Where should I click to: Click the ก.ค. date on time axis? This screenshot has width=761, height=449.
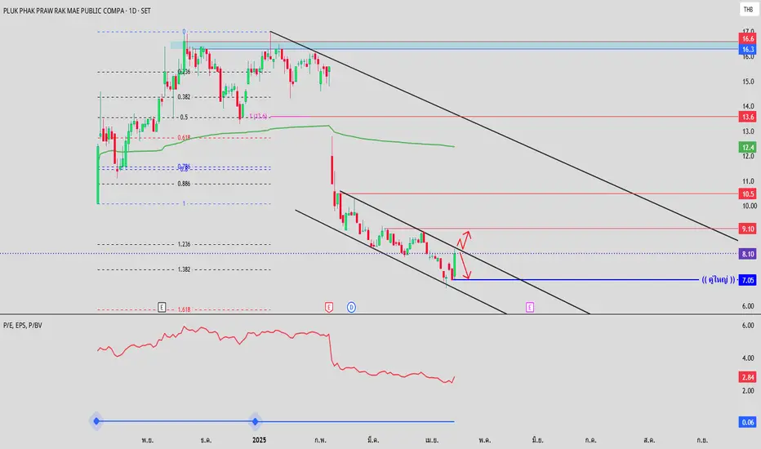[590, 440]
